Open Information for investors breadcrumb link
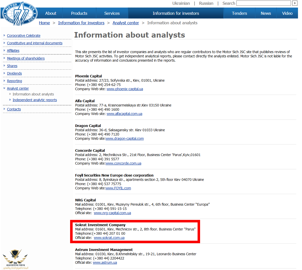 click(81, 23)
